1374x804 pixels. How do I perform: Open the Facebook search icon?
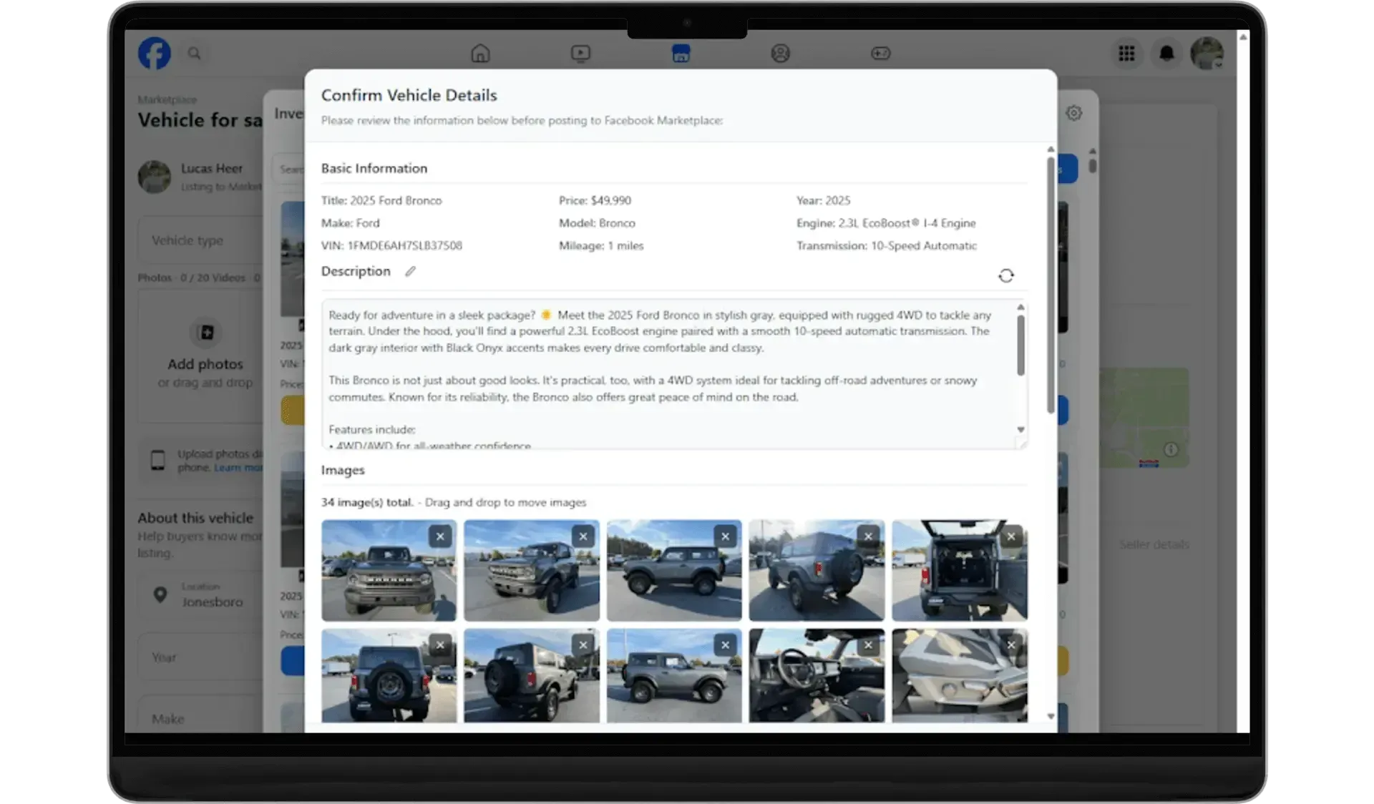coord(194,53)
